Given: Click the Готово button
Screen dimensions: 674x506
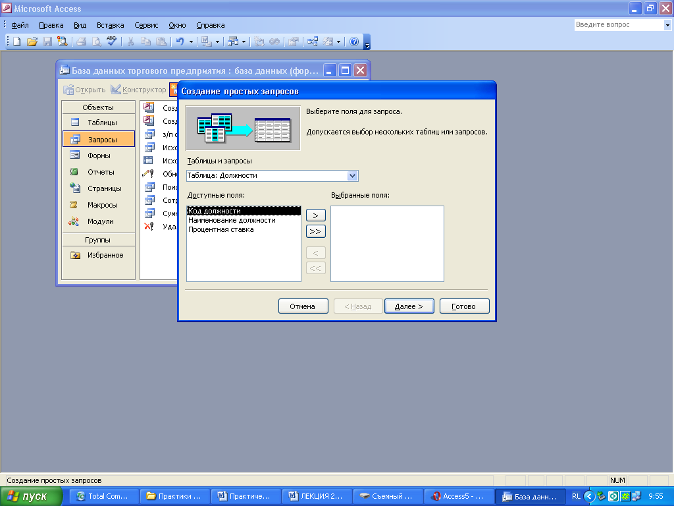Looking at the screenshot, I should point(464,306).
